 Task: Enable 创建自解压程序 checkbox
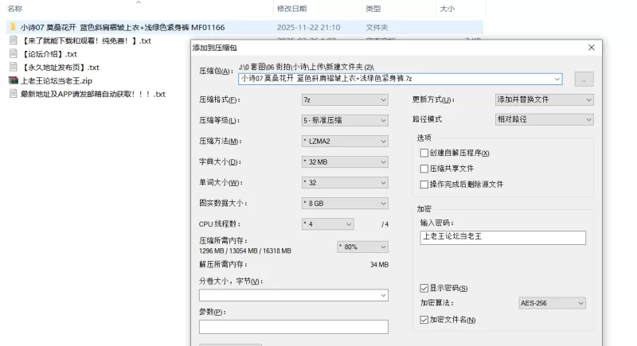tap(424, 153)
